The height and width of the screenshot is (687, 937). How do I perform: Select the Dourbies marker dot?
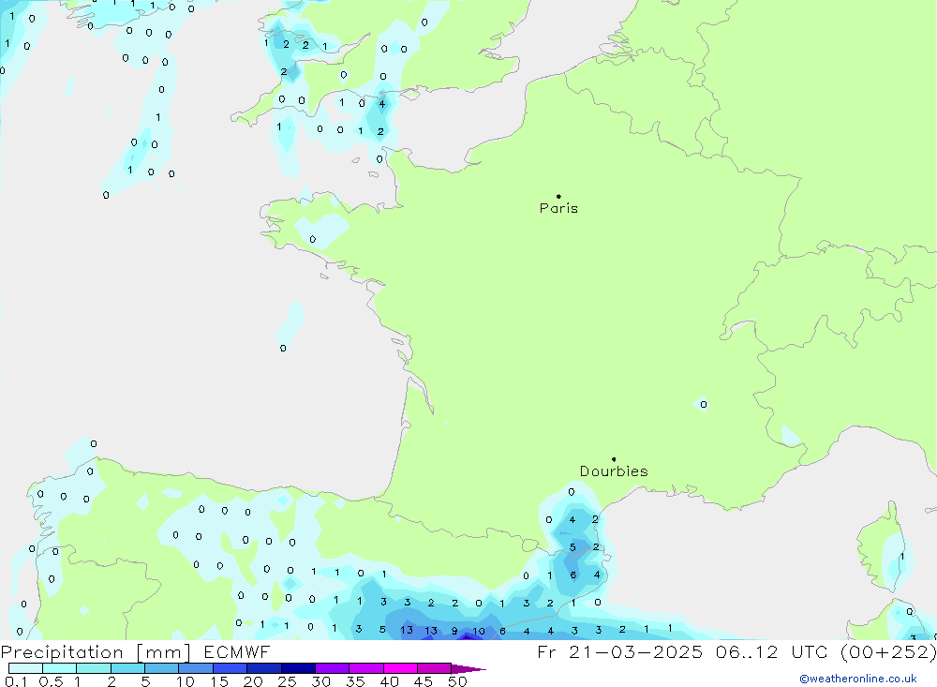[x=614, y=459]
